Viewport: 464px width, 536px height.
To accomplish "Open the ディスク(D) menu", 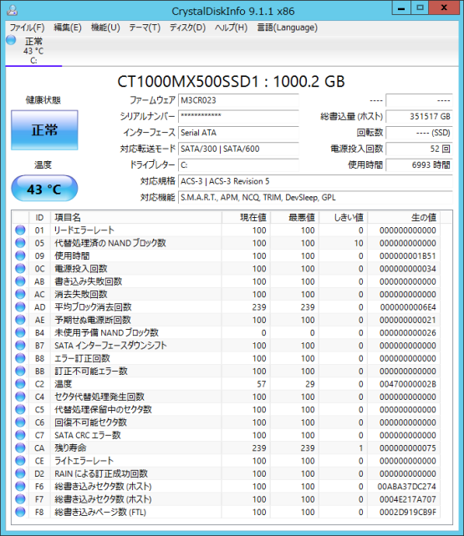I will pyautogui.click(x=187, y=28).
